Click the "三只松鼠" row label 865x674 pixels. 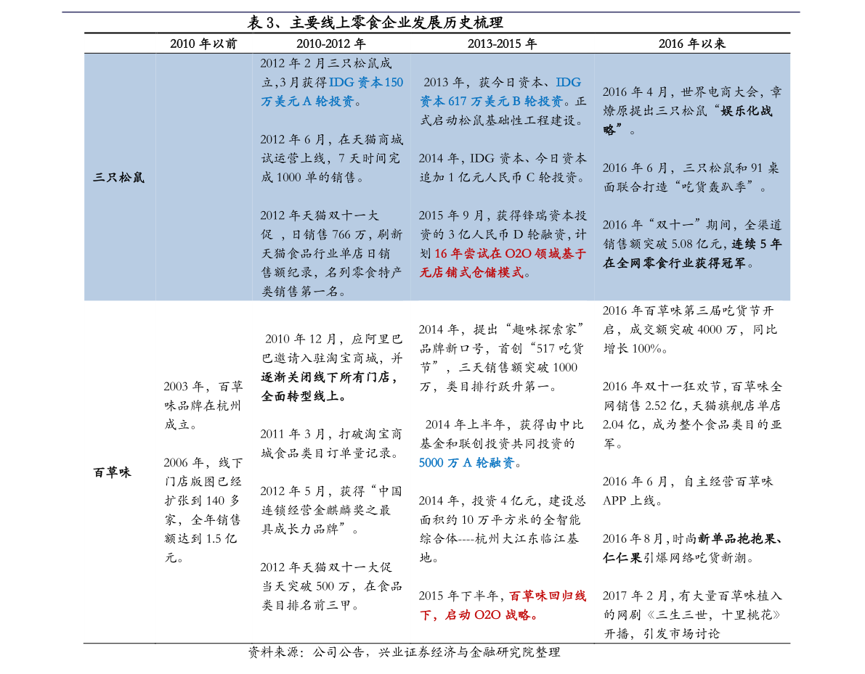(x=118, y=177)
